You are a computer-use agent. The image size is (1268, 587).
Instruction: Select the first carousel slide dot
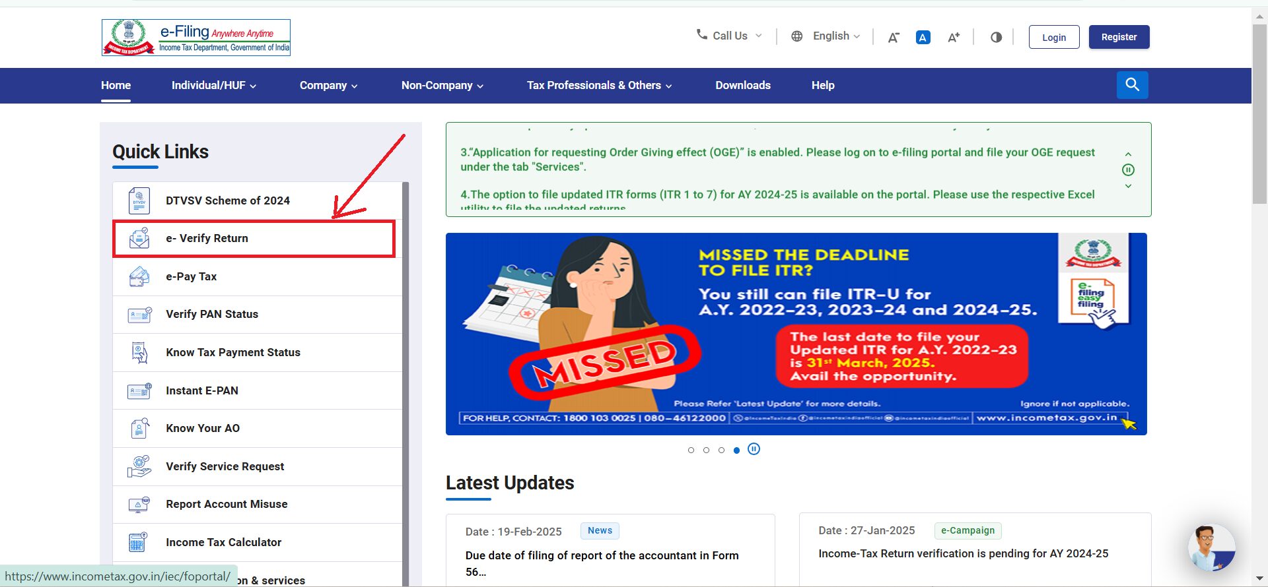(691, 450)
